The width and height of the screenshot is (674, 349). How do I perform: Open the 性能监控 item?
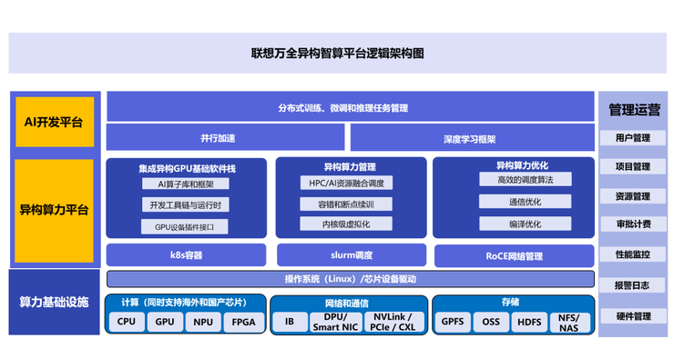pos(633,254)
